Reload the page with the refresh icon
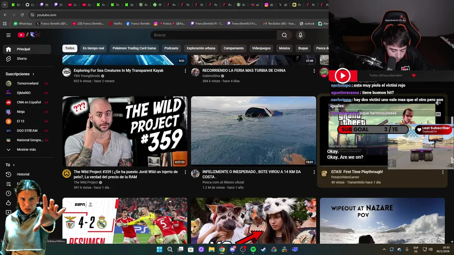454x255 pixels. (x=22, y=15)
